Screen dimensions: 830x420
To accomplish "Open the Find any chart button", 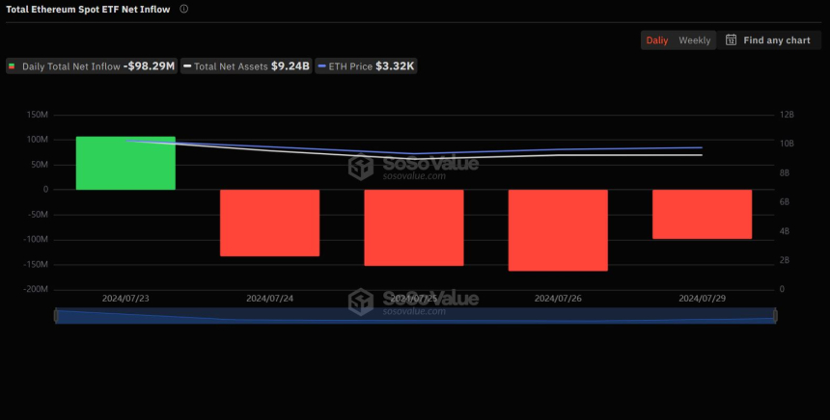I will pyautogui.click(x=768, y=40).
